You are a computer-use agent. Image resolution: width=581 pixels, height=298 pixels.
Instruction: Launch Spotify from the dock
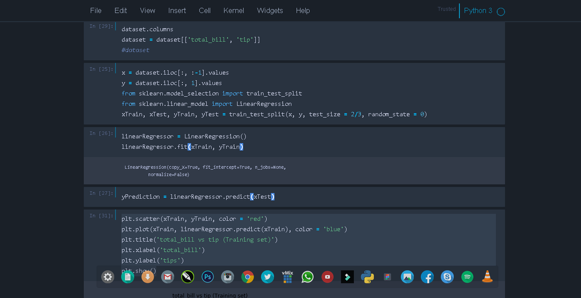467,277
